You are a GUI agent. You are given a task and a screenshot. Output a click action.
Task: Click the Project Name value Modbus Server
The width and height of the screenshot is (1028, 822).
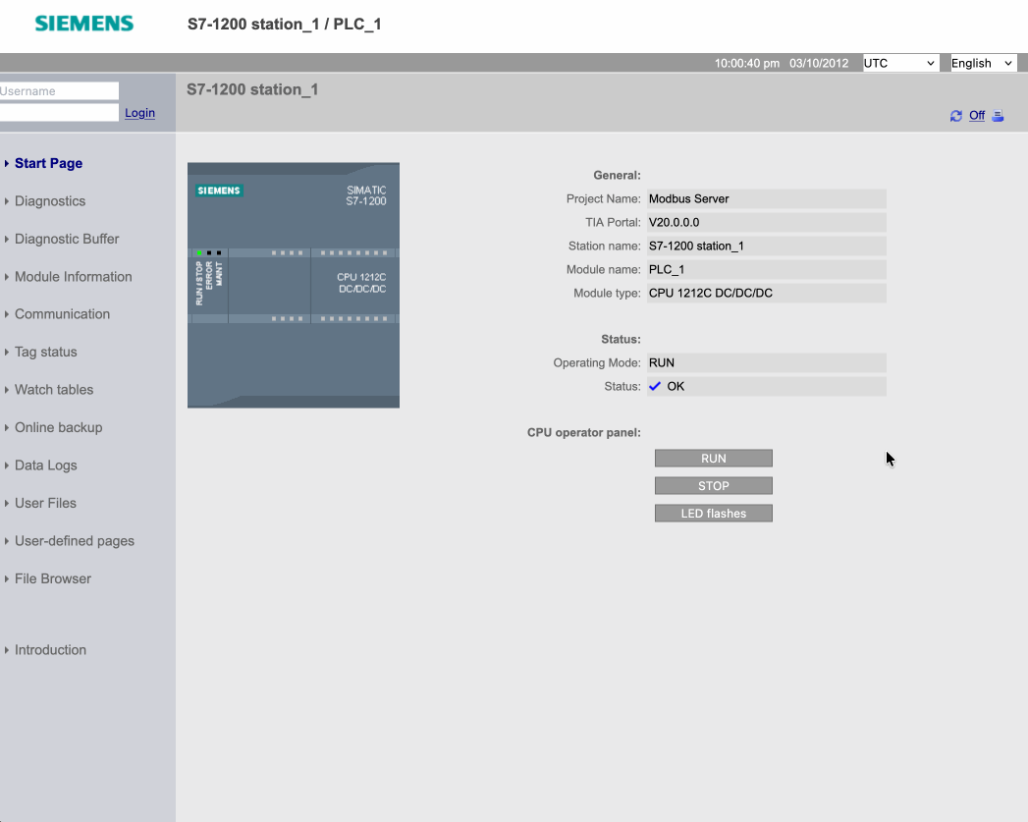point(766,198)
